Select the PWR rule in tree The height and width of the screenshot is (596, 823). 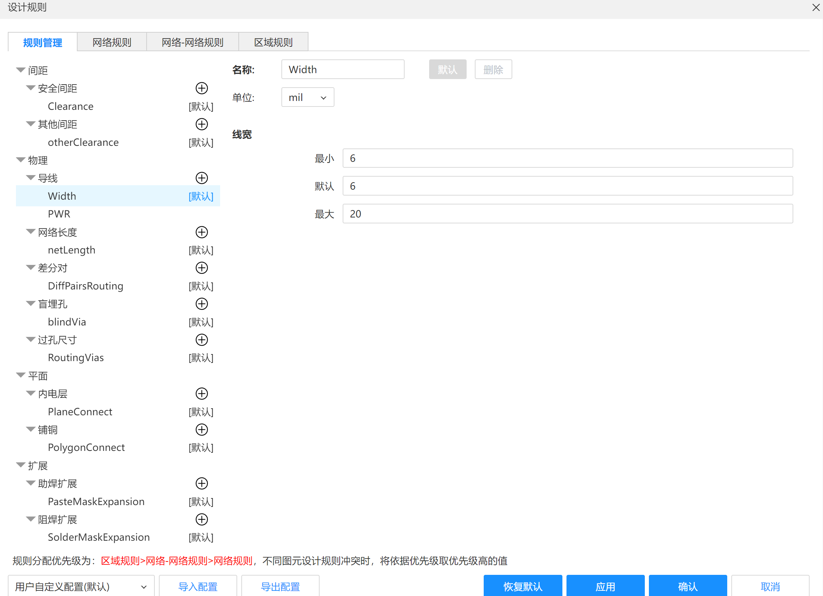[59, 214]
